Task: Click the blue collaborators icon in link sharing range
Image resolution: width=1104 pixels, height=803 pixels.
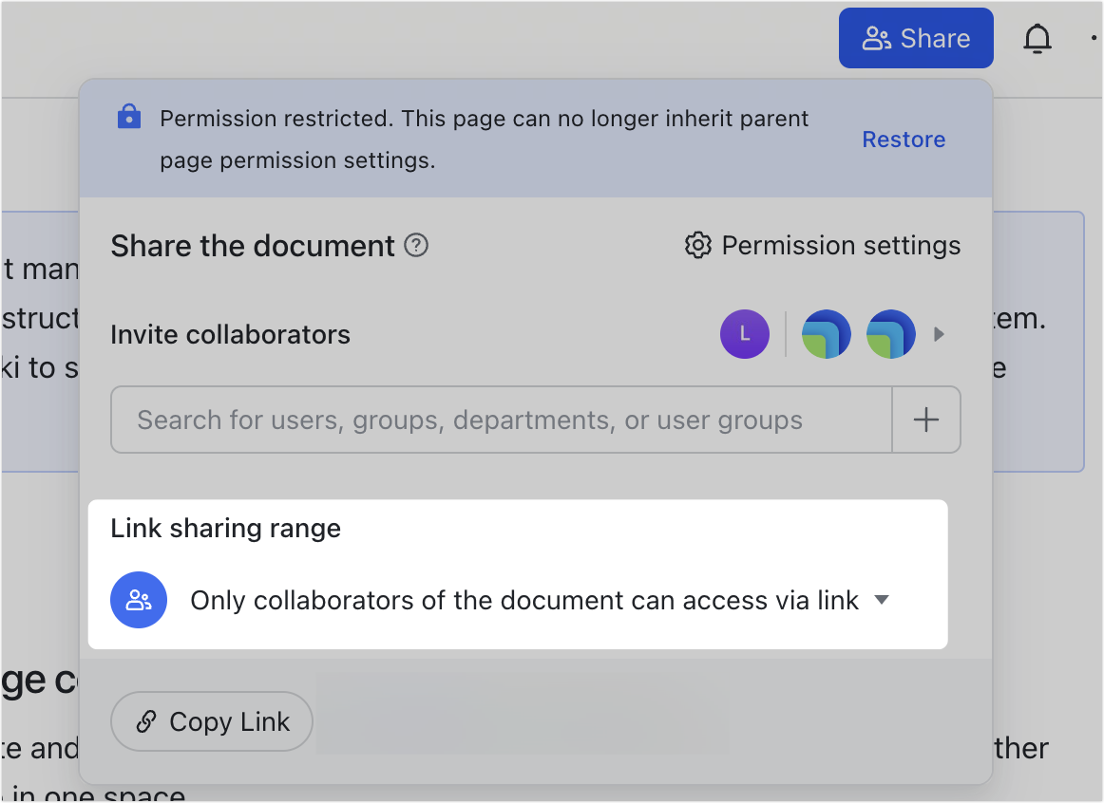Action: (139, 600)
